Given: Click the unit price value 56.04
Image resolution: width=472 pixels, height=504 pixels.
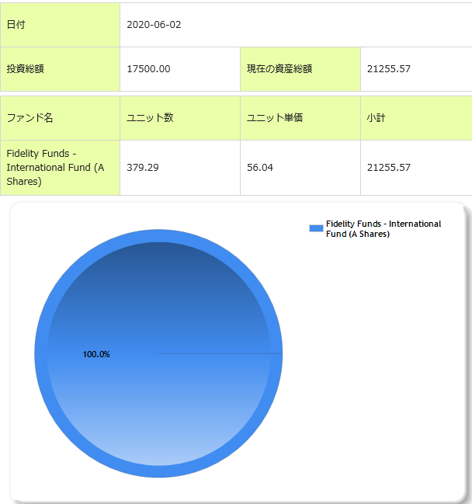Looking at the screenshot, I should (x=260, y=168).
